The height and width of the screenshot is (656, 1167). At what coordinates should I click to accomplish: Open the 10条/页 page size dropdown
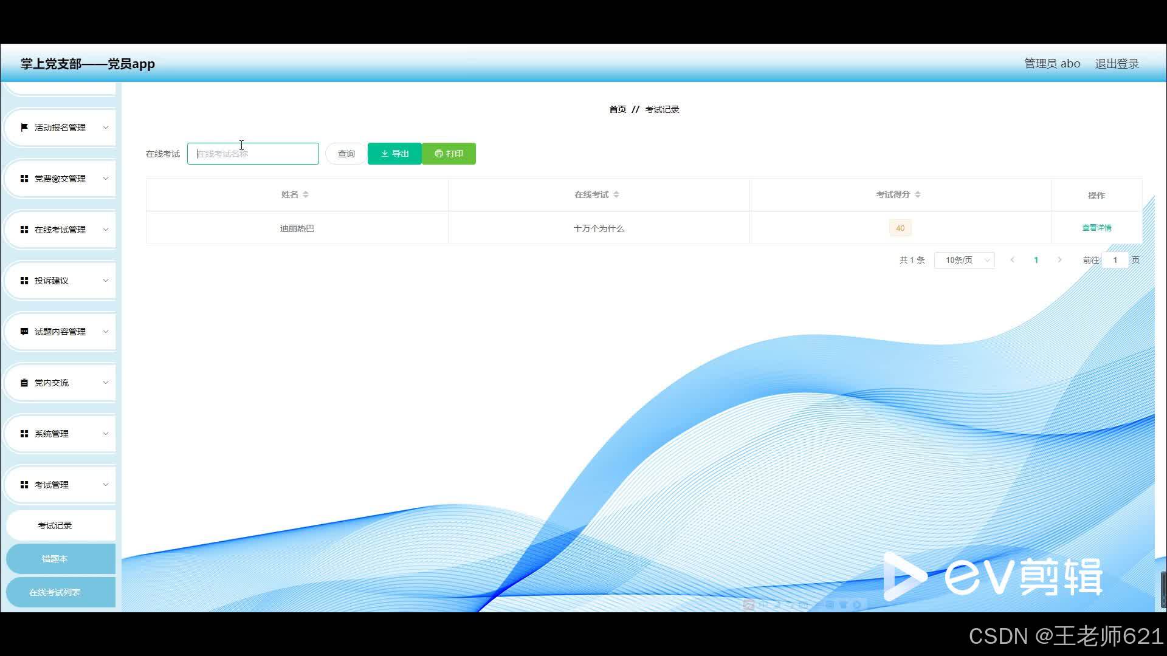click(965, 260)
